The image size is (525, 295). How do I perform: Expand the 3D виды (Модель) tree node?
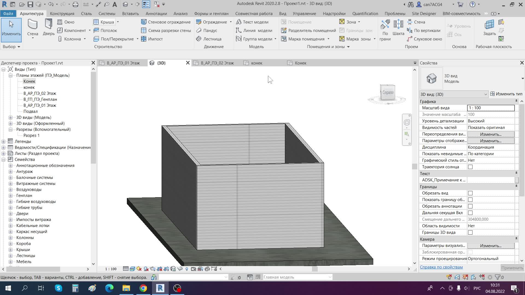10,117
